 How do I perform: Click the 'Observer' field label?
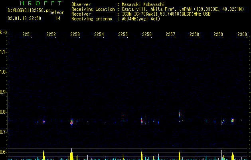point(81,4)
